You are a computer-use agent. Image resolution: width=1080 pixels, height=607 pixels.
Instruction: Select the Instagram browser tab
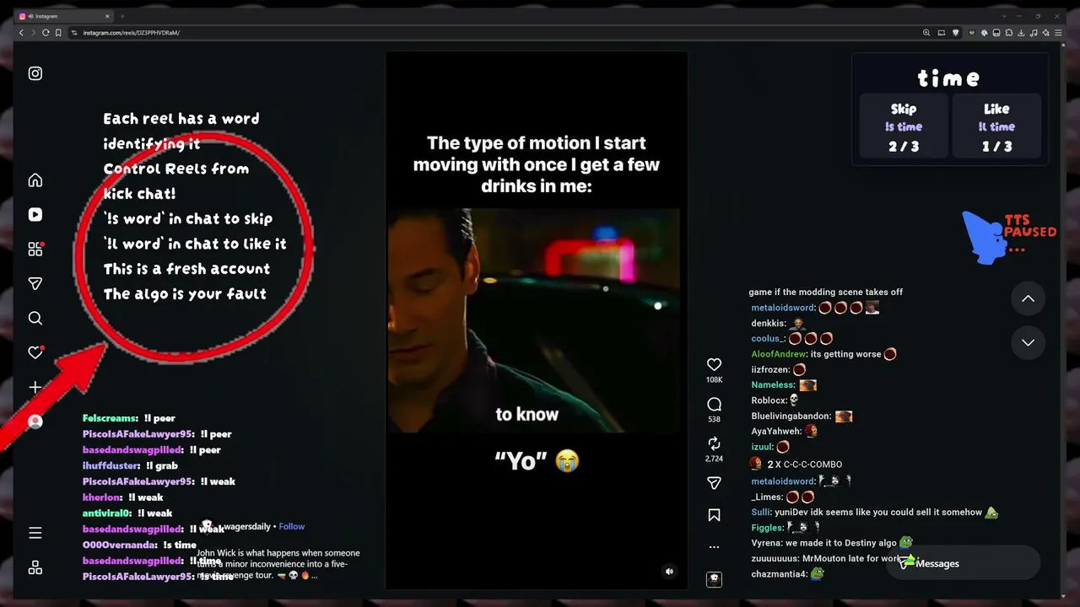pyautogui.click(x=64, y=16)
